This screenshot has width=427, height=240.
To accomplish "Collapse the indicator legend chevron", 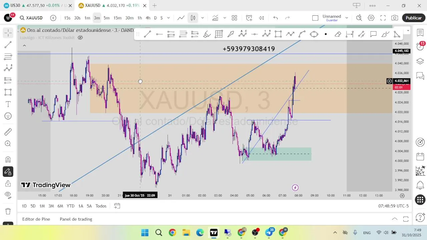I will (24, 46).
